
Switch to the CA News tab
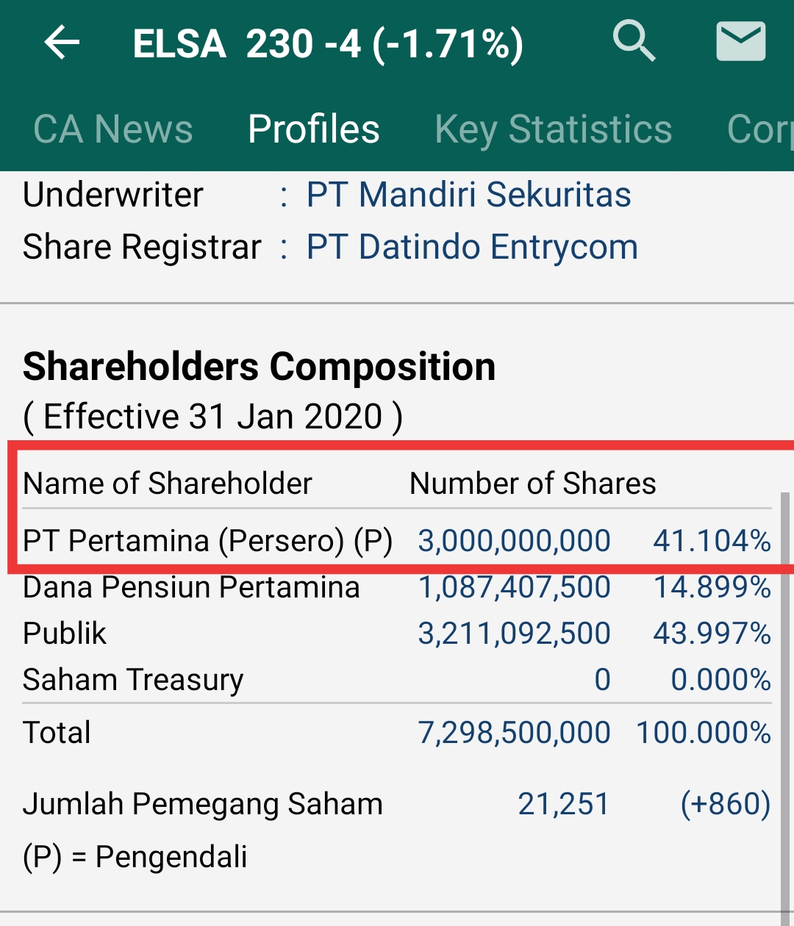pyautogui.click(x=113, y=129)
